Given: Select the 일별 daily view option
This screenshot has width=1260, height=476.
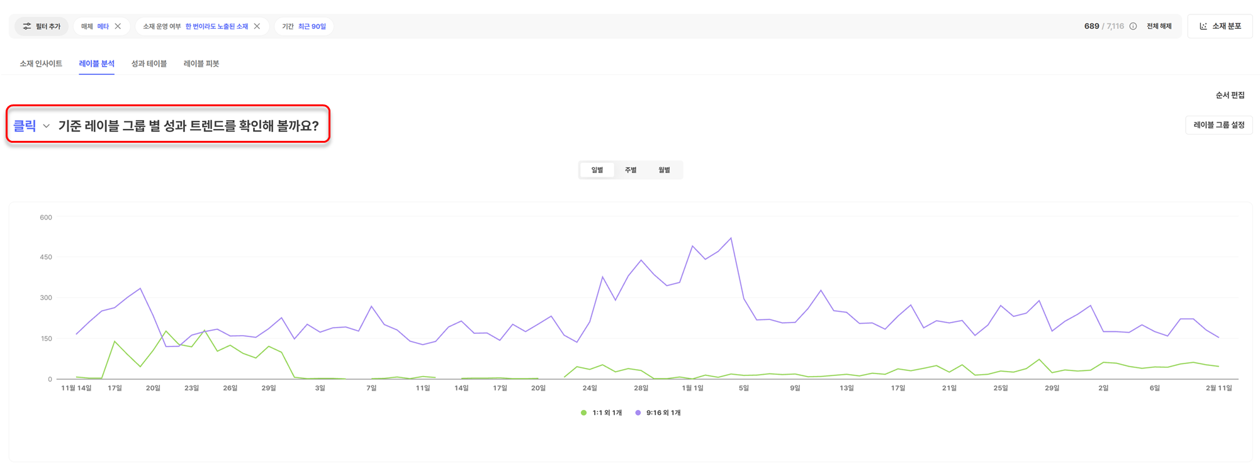Looking at the screenshot, I should (x=597, y=170).
